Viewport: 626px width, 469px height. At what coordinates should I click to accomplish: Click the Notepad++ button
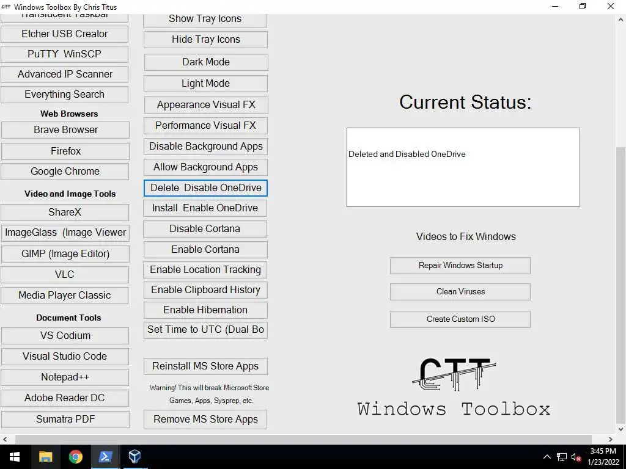coord(65,377)
